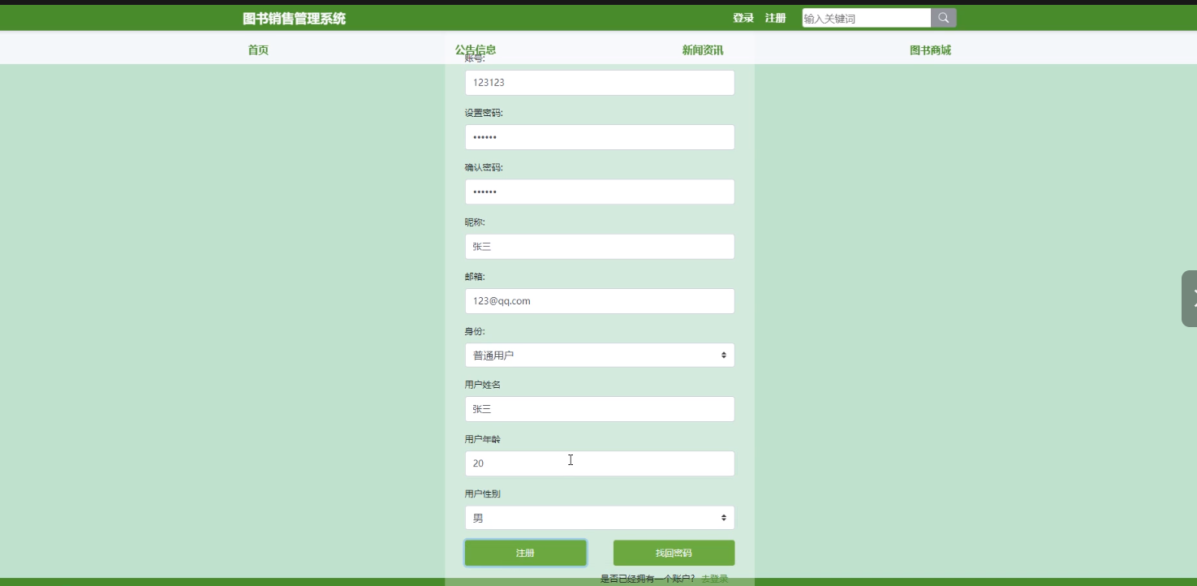The image size is (1197, 586).
Task: Click the 找回密码 button
Action: (674, 553)
